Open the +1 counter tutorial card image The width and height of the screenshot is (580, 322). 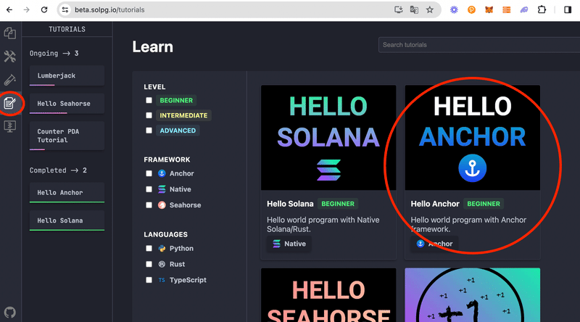(473, 295)
